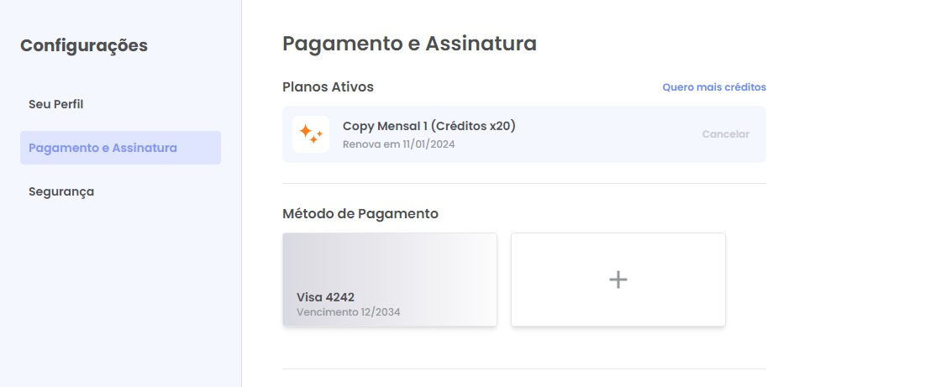The height and width of the screenshot is (387, 941).
Task: Click the Renova em 11/01/2024 text
Action: (x=398, y=144)
